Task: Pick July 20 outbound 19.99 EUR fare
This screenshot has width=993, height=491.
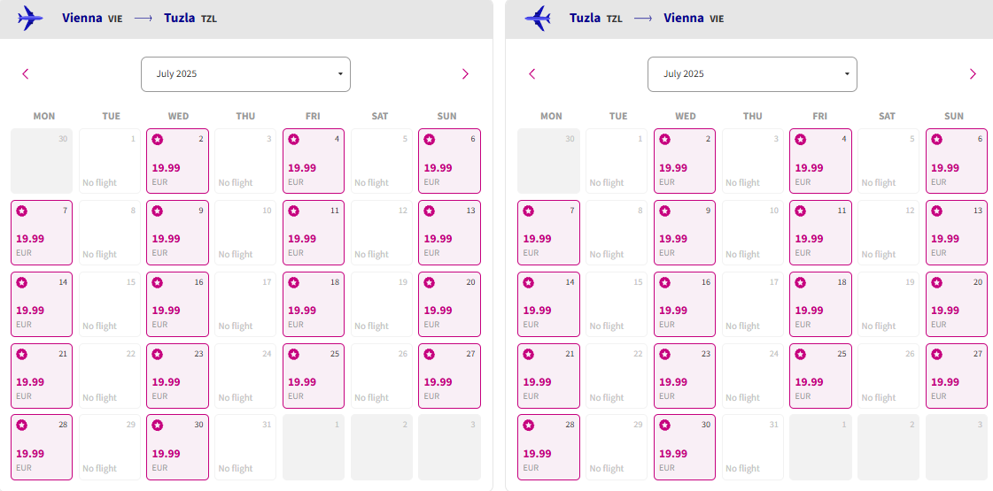Action: tap(450, 304)
